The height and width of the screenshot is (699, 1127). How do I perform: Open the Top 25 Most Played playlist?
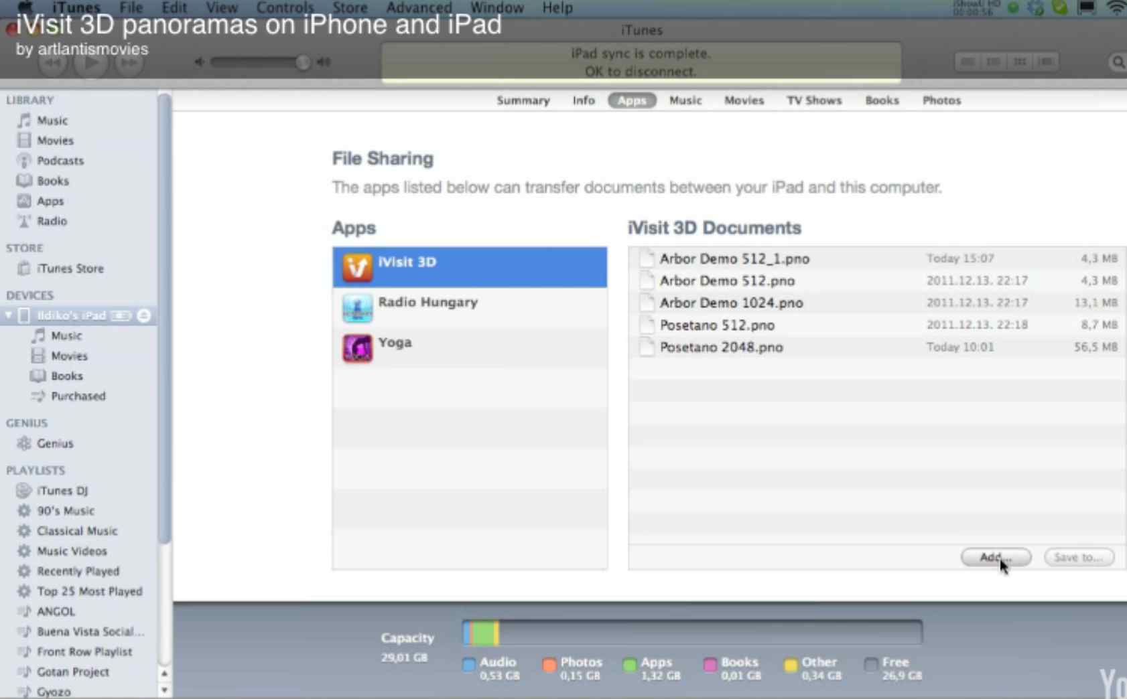tap(89, 591)
